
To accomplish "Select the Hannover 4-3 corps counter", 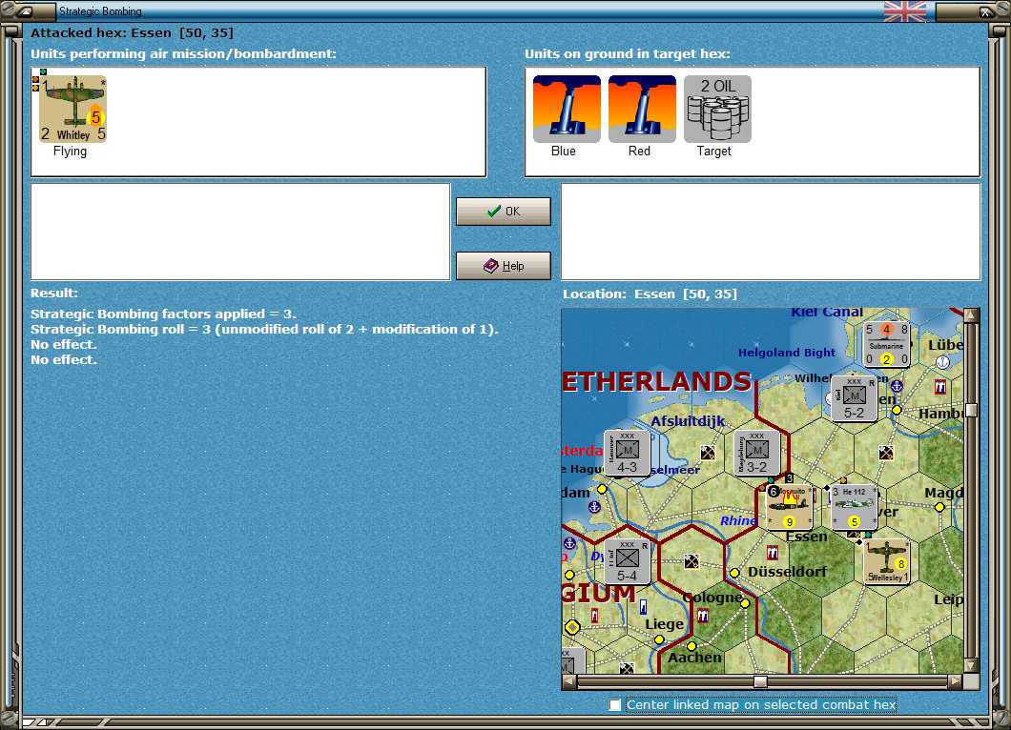I will point(627,453).
